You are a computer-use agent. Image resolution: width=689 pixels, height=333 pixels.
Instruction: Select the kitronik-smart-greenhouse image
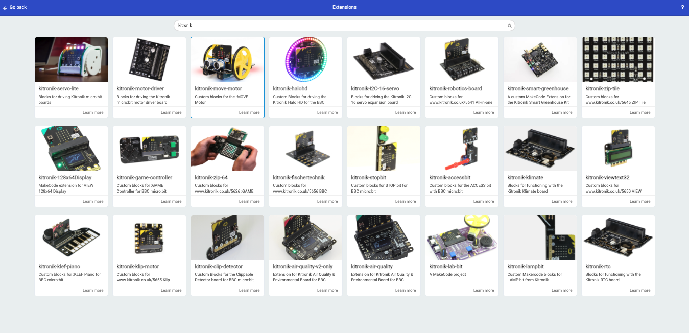click(540, 60)
